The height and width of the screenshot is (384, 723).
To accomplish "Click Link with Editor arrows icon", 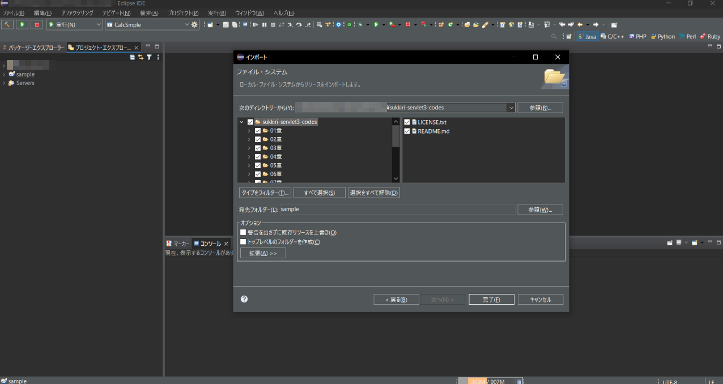I will click(141, 57).
